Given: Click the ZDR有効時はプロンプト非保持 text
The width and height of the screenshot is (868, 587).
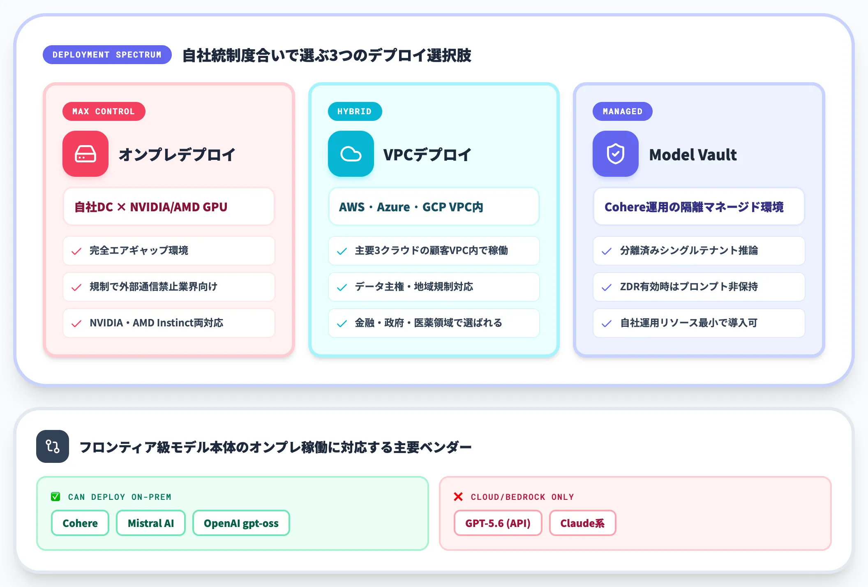Looking at the screenshot, I should (x=689, y=287).
